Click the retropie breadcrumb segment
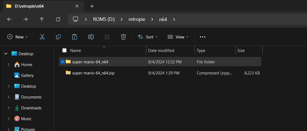 coord(137,19)
